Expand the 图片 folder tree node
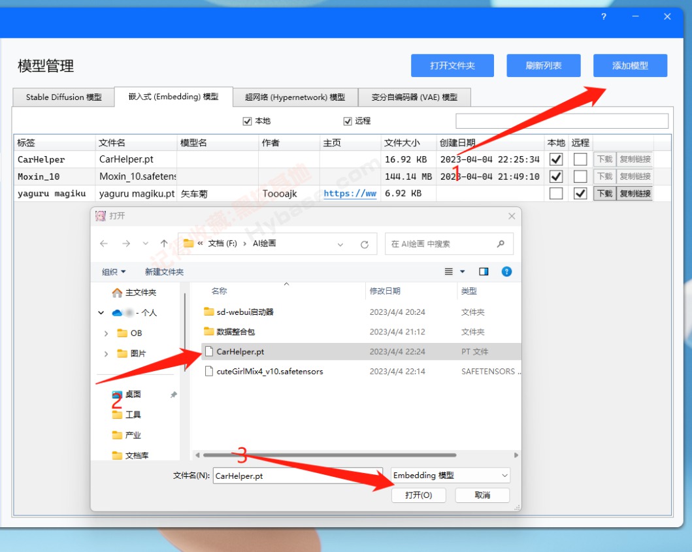 coord(106,353)
